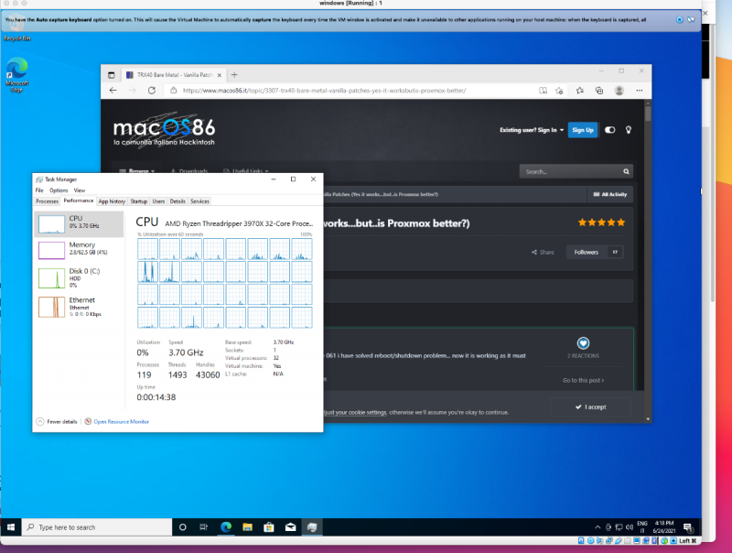Select CPU in performance sidebar

tap(79, 224)
